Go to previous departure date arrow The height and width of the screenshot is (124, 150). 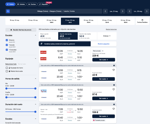point(105,11)
